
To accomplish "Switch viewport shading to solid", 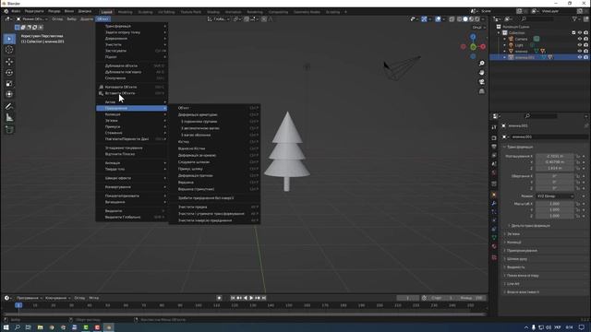I will tap(465, 18).
